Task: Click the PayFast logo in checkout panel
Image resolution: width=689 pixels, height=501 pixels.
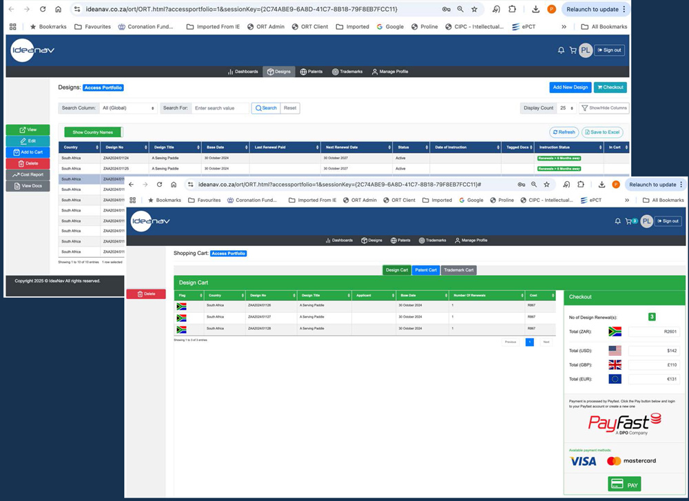Action: pyautogui.click(x=624, y=424)
